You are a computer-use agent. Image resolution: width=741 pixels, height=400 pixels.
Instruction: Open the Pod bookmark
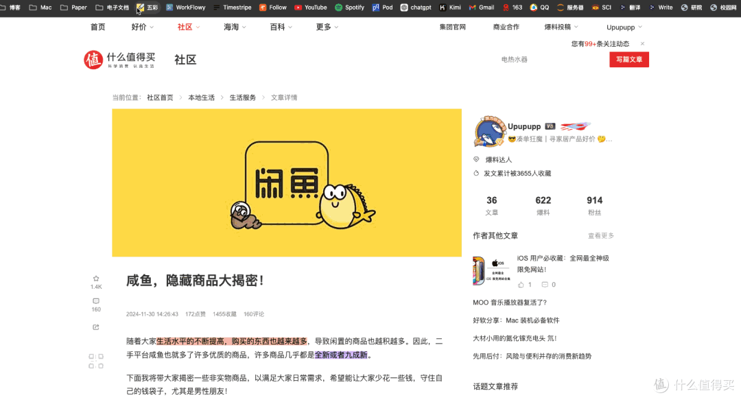coord(382,8)
